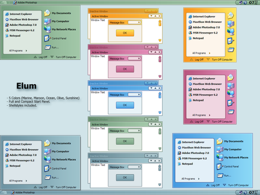Click My Computer icon in blue start panel

tap(220, 149)
